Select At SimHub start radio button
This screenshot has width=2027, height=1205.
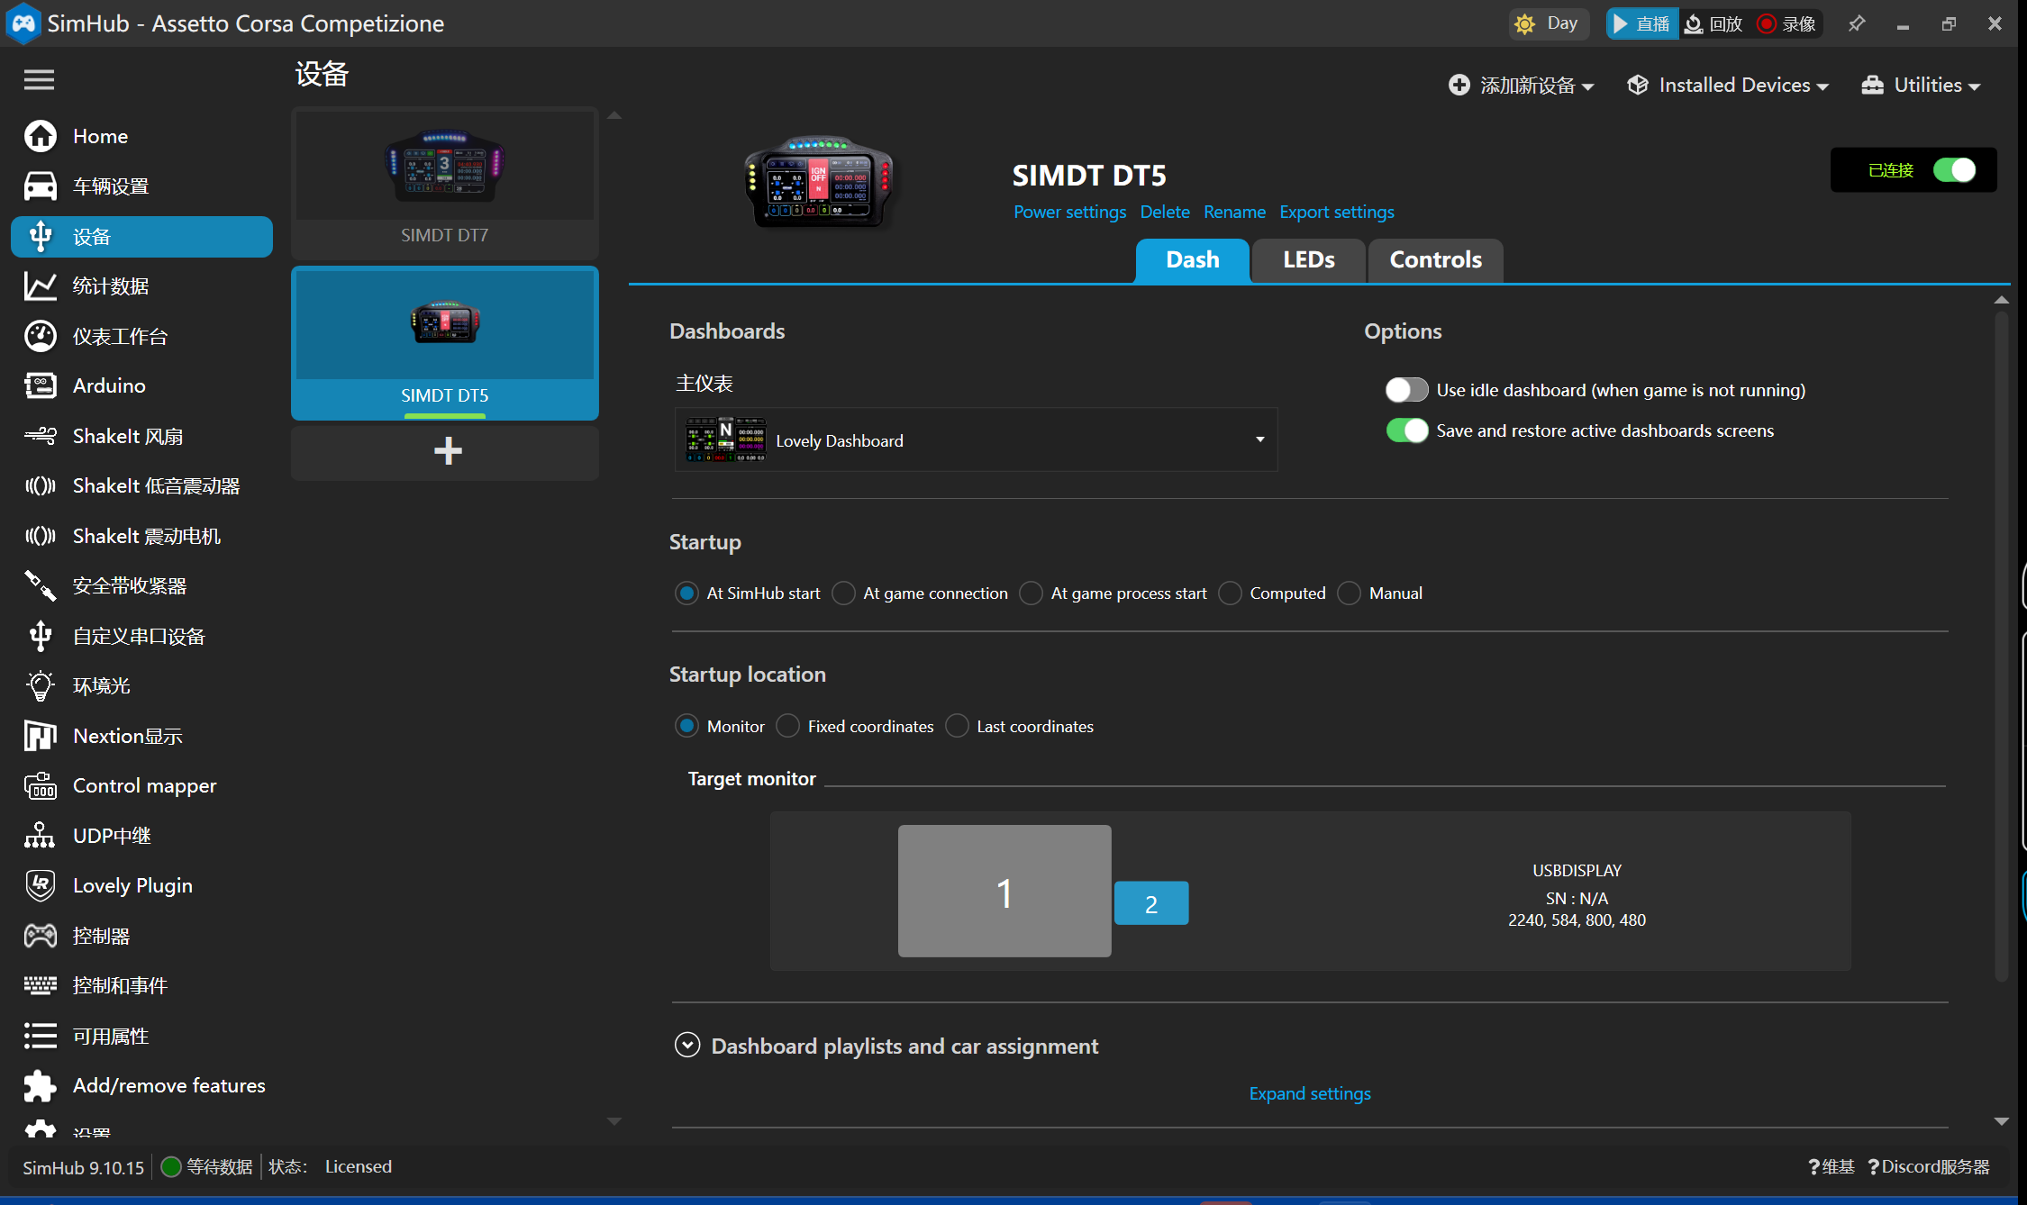click(x=686, y=593)
